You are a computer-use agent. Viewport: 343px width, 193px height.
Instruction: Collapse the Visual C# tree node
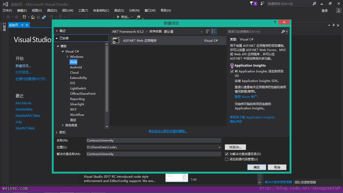click(x=63, y=52)
